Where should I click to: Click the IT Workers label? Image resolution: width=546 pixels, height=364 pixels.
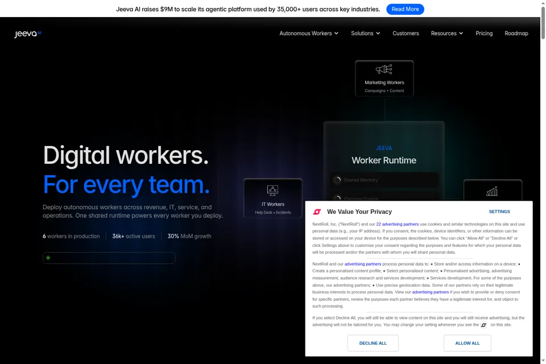272,205
